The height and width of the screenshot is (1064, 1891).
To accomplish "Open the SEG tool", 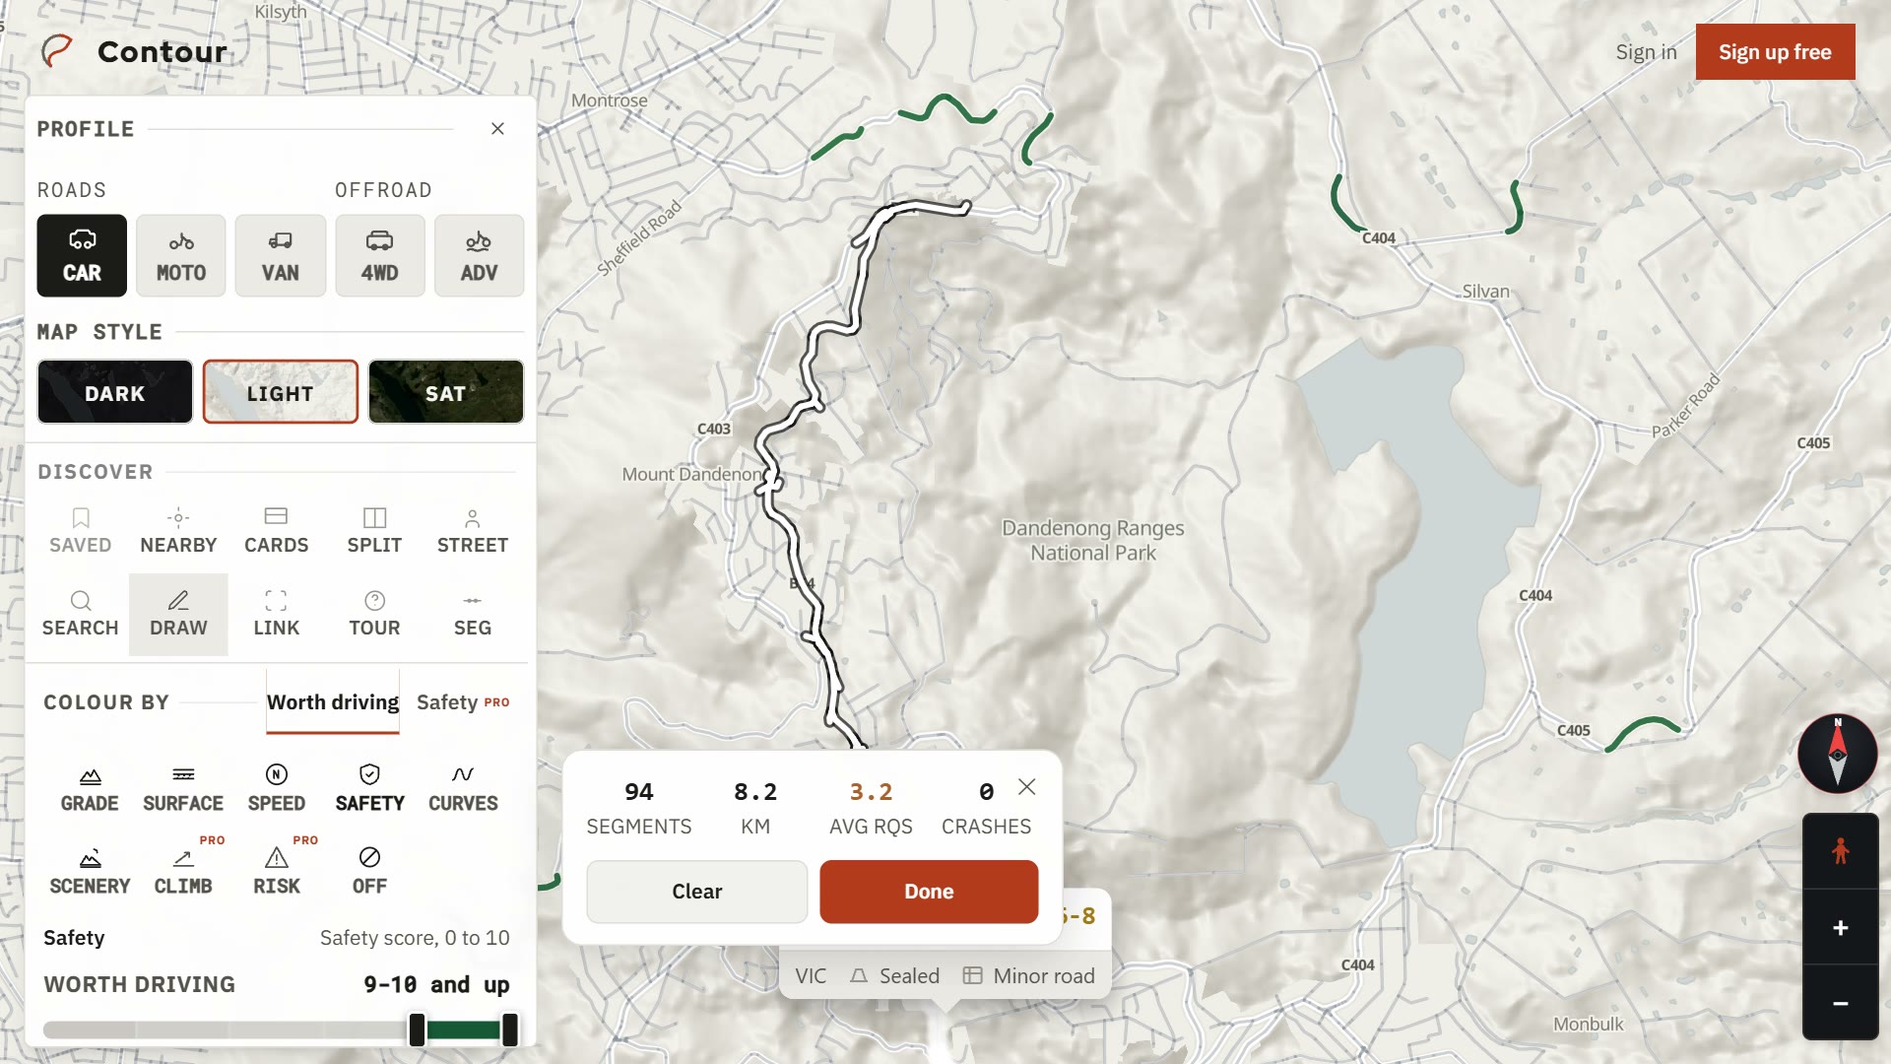I will [x=473, y=615].
